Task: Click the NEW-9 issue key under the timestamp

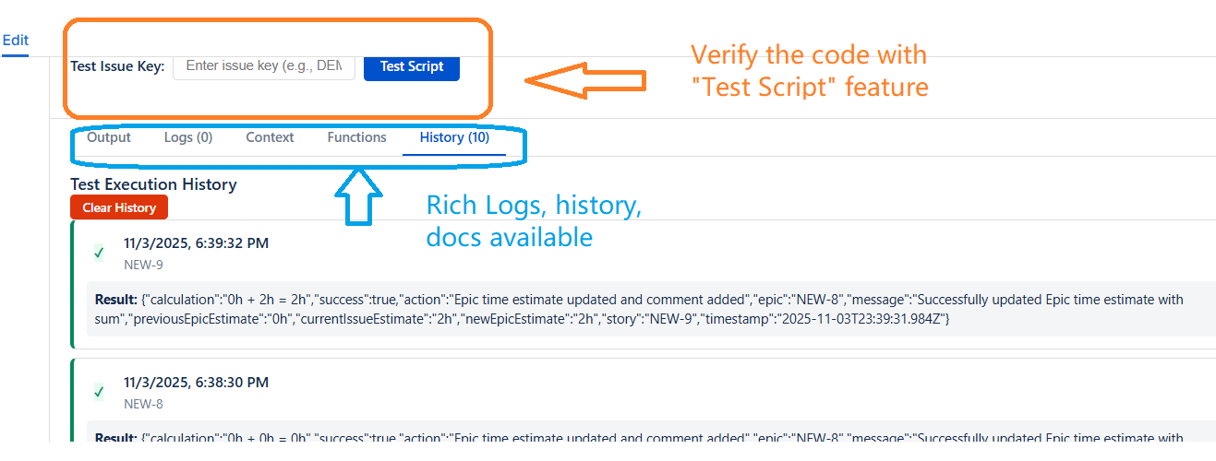Action: (143, 265)
